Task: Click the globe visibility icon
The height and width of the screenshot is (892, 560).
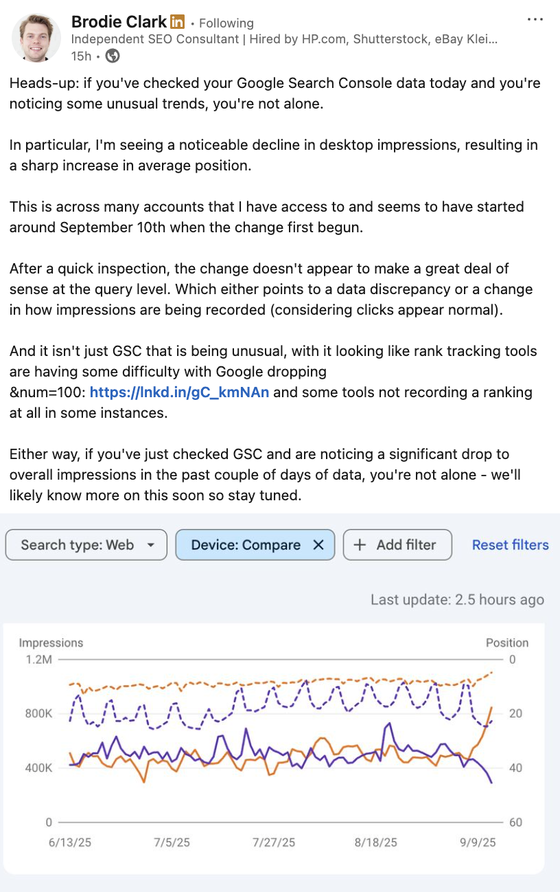Action: point(113,56)
